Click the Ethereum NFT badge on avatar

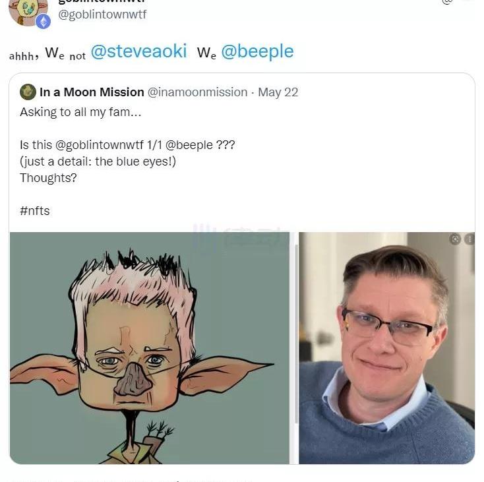pos(44,22)
